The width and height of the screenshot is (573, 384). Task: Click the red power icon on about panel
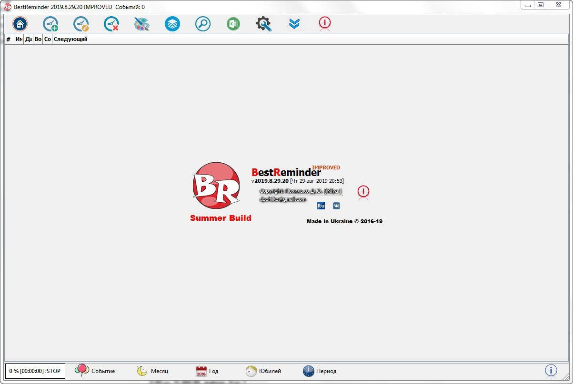pyautogui.click(x=363, y=192)
